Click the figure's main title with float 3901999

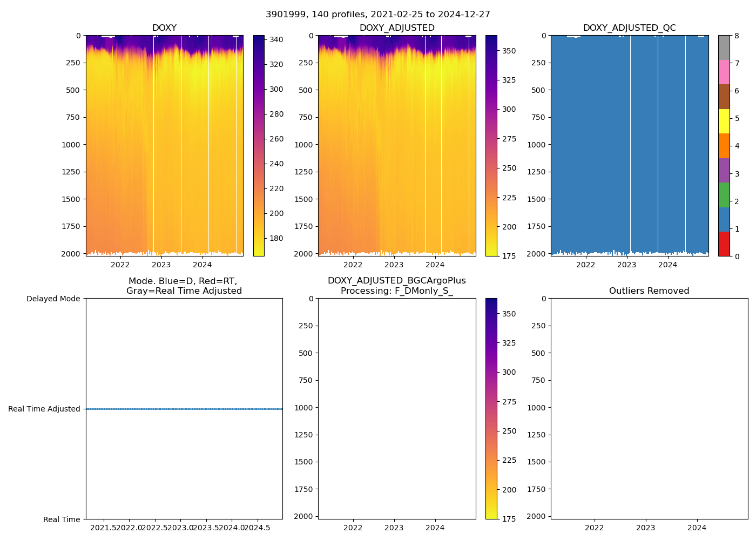point(378,14)
